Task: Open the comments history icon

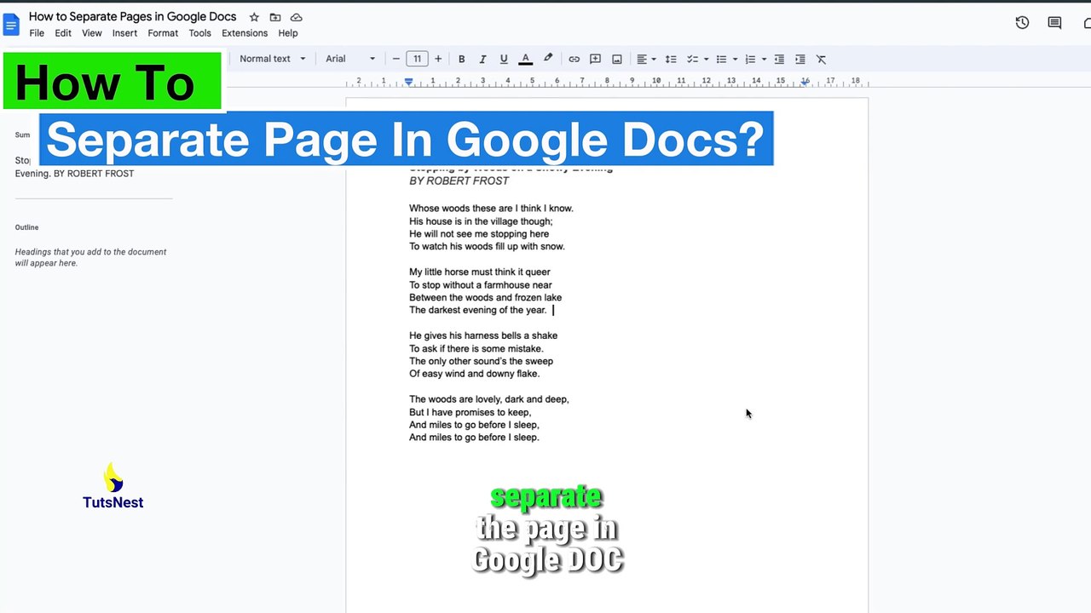Action: (1054, 23)
